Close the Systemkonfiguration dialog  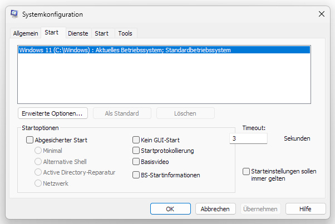(321, 13)
